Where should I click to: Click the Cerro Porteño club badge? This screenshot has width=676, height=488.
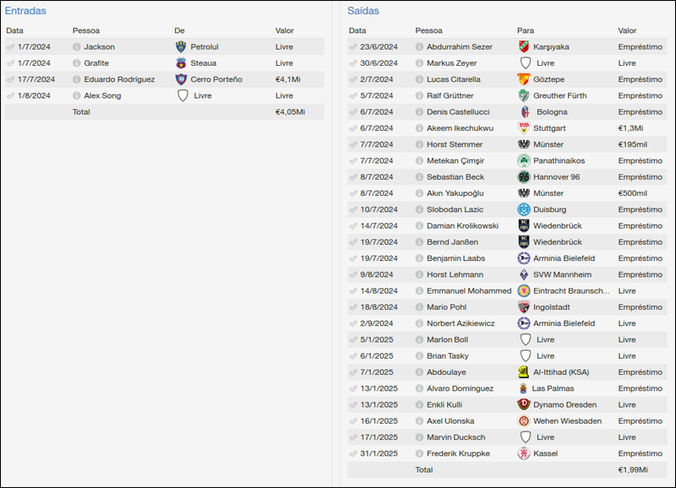[x=182, y=79]
